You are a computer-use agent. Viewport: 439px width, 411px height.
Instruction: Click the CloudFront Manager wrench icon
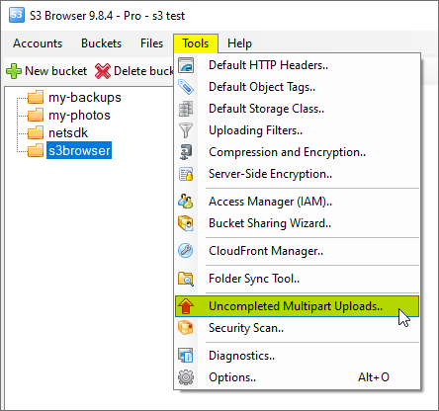tap(186, 251)
